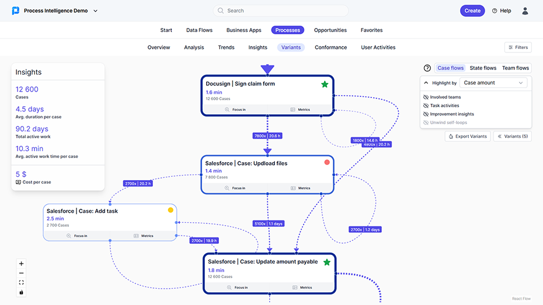Open the Opportunities tab

tap(330, 30)
